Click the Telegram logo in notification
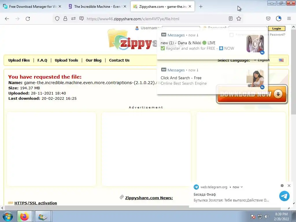The image size is (296, 222). click(284, 196)
